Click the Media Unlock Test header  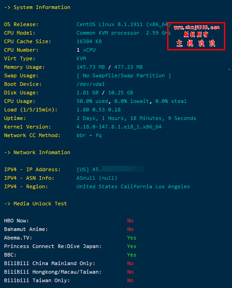35,204
